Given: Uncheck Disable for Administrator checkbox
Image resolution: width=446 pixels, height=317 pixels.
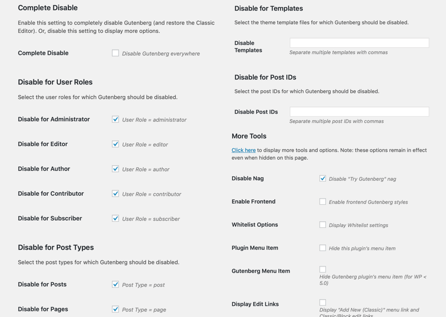Looking at the screenshot, I should click(x=115, y=120).
